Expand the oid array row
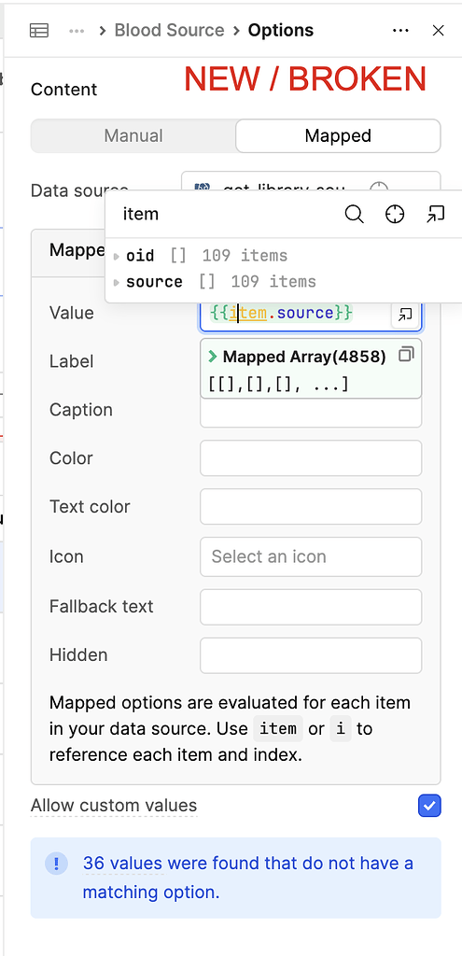Image resolution: width=462 pixels, height=956 pixels. click(x=117, y=256)
